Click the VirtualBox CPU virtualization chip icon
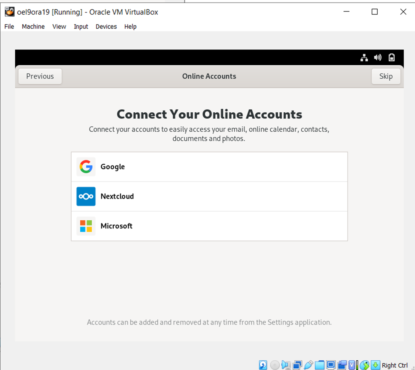415x370 pixels. [352, 365]
